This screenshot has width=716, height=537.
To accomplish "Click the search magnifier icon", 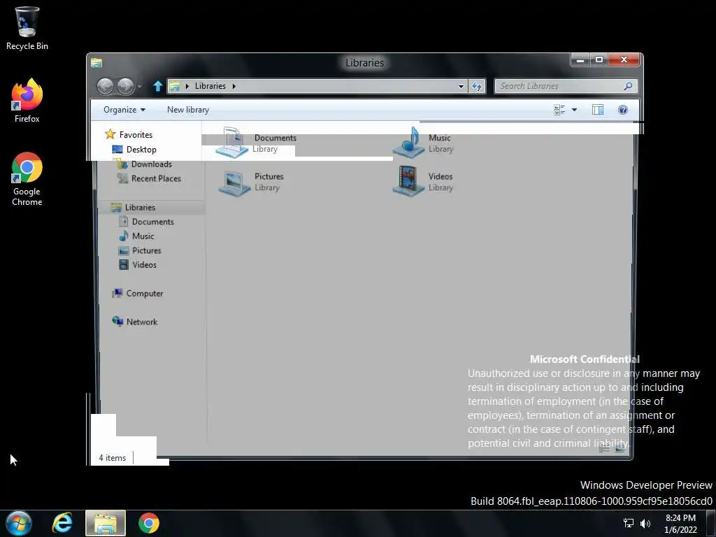I will (x=629, y=86).
